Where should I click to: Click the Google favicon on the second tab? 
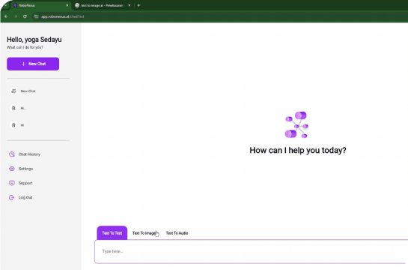click(x=77, y=5)
